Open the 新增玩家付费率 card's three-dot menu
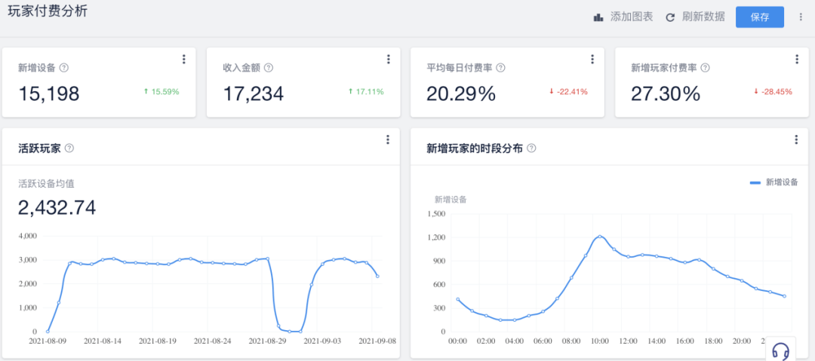815x361 pixels. coord(797,60)
